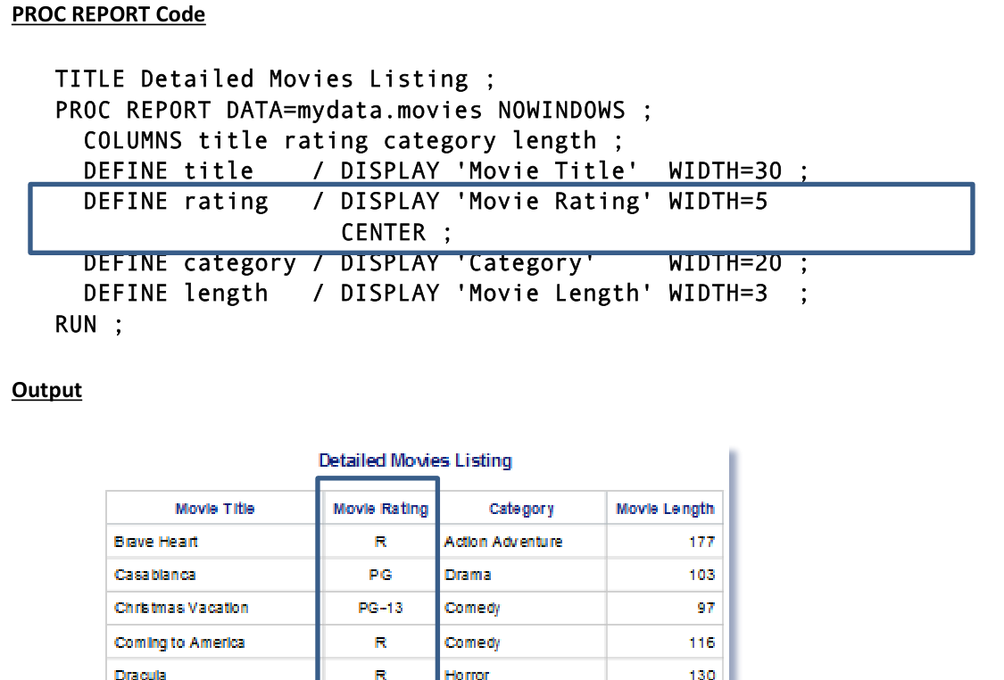Viewport: 1004px width, 680px height.
Task: Select the "Coming to America" cell
Action: click(179, 643)
